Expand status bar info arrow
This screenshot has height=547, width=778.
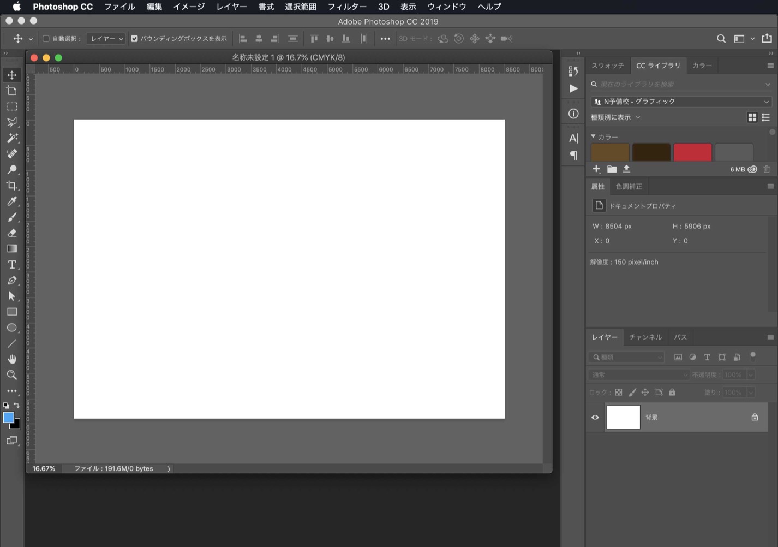[x=169, y=469]
